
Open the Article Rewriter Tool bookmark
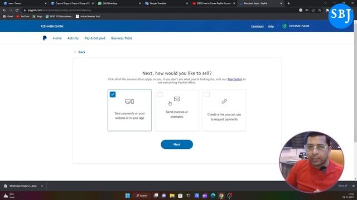(x=88, y=16)
